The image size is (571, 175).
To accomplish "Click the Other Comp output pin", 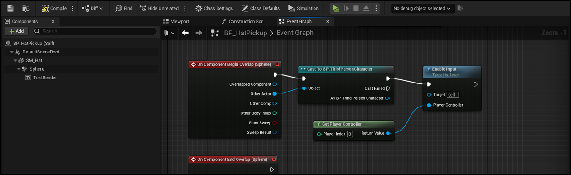I will coord(275,103).
